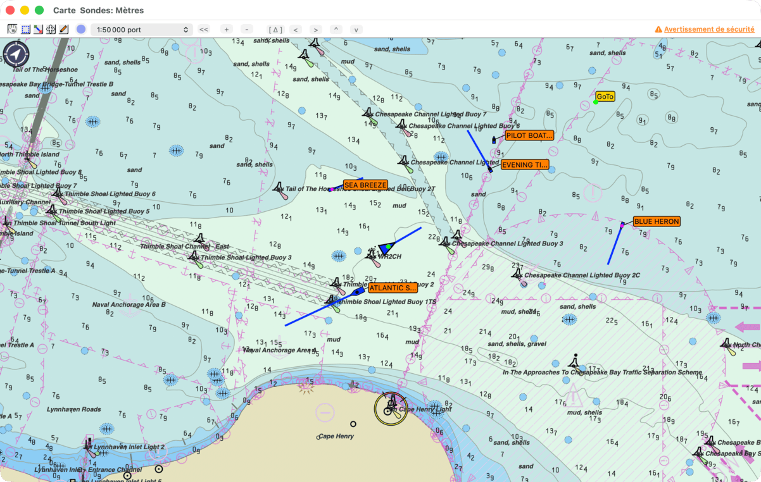Click the Naval Anchorage Area B label
This screenshot has width=761, height=482.
(129, 304)
